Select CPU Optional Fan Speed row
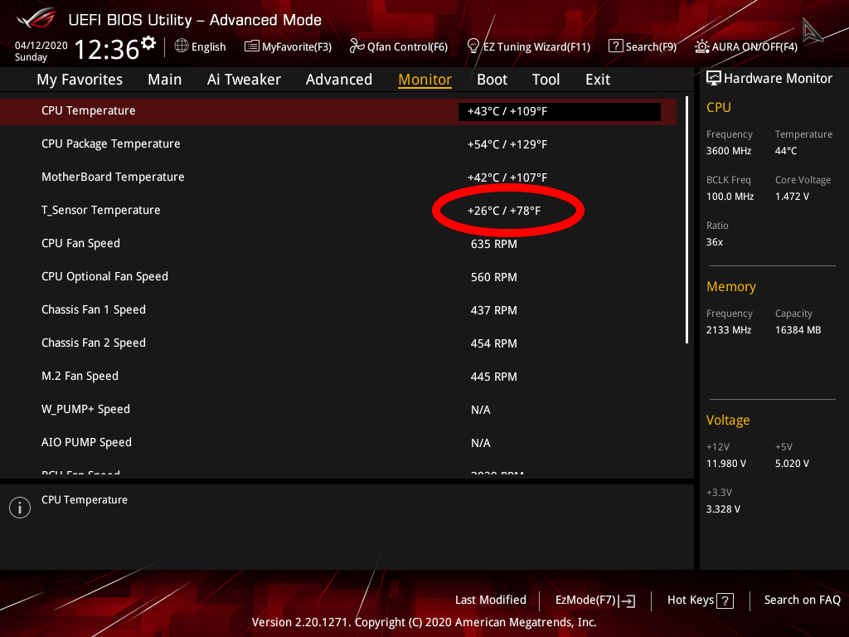Screen dimensions: 849x637 [x=338, y=277]
